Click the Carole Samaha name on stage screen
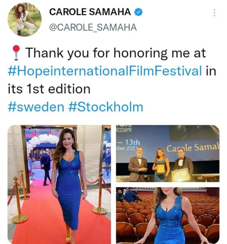Viewport: 227px width, 244px height. (x=193, y=148)
